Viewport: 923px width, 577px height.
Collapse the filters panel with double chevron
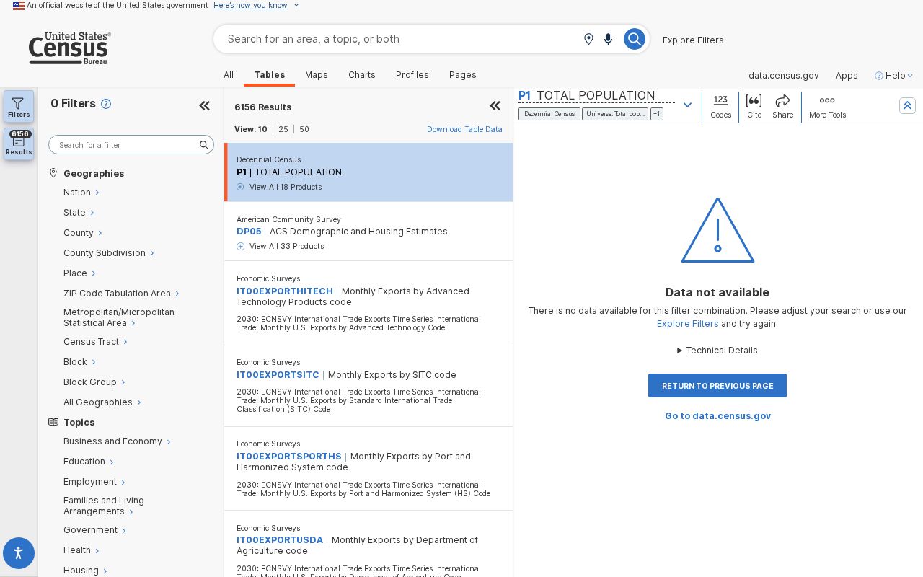coord(205,106)
